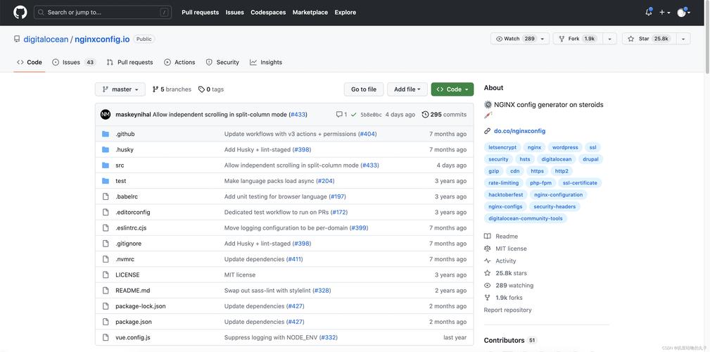The image size is (710, 352).
Task: Open pull request #404 link
Action: pos(367,134)
